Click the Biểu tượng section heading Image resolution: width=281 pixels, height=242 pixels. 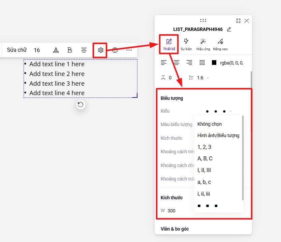172,98
